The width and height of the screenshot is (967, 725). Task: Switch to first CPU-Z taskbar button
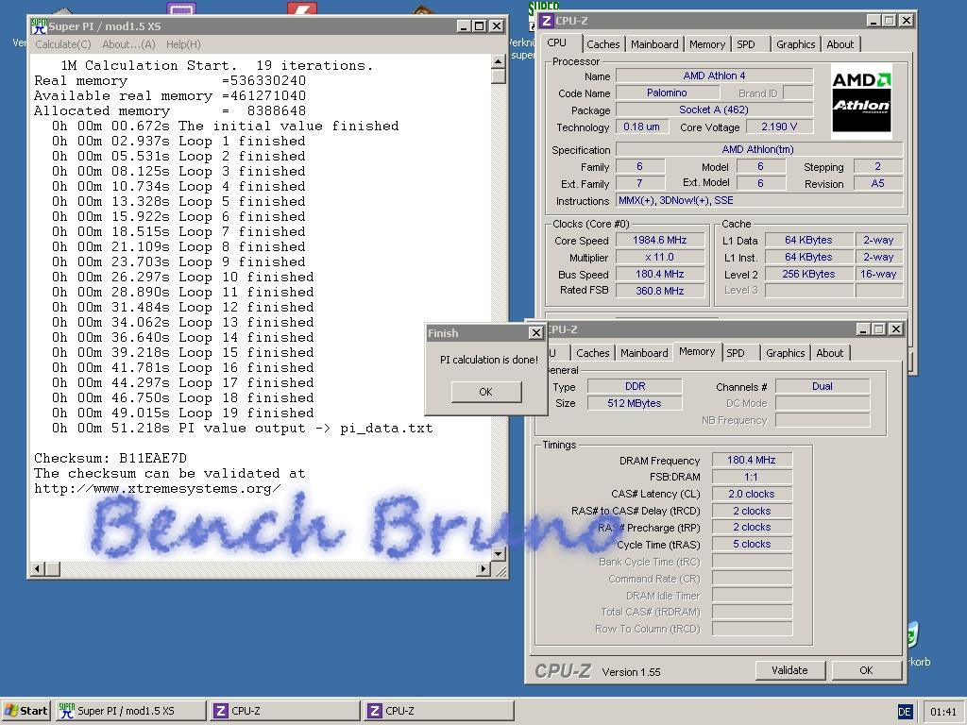tap(285, 711)
